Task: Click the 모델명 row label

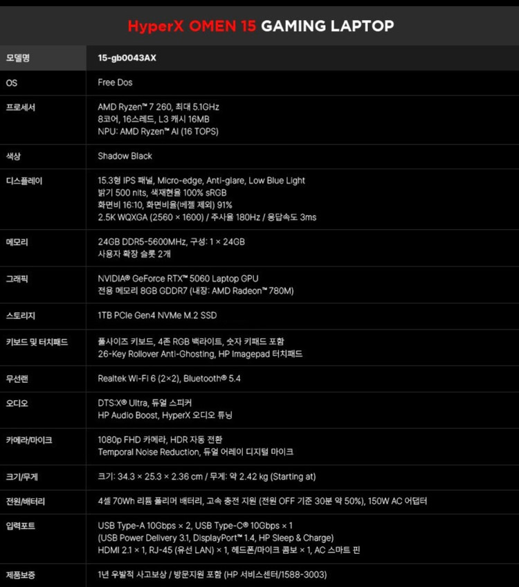Action: [17, 58]
